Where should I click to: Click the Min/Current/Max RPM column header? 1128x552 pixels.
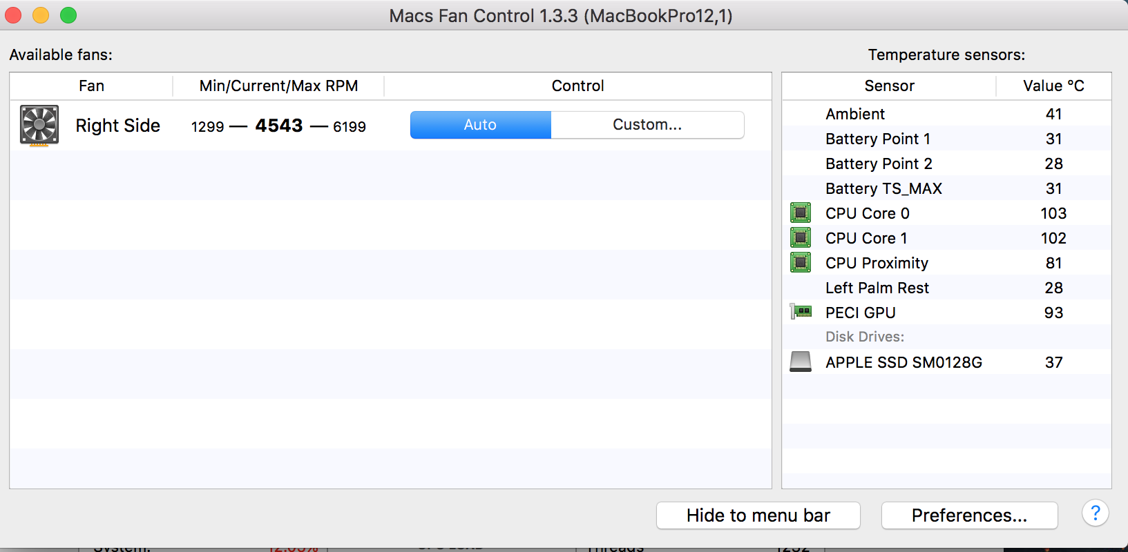pos(278,86)
